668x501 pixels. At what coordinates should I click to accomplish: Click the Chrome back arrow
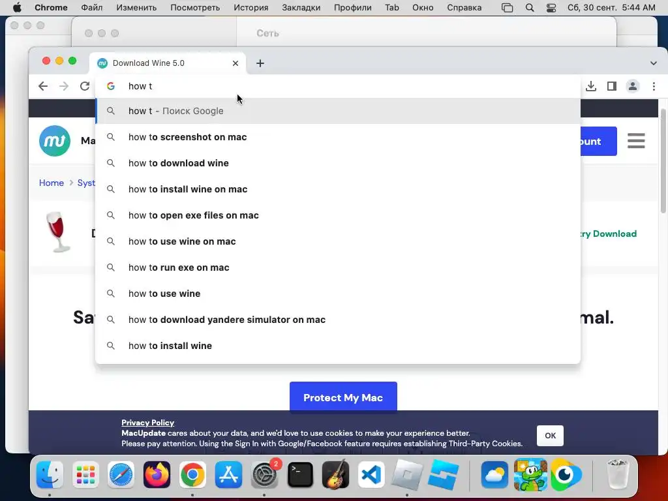[x=43, y=86]
